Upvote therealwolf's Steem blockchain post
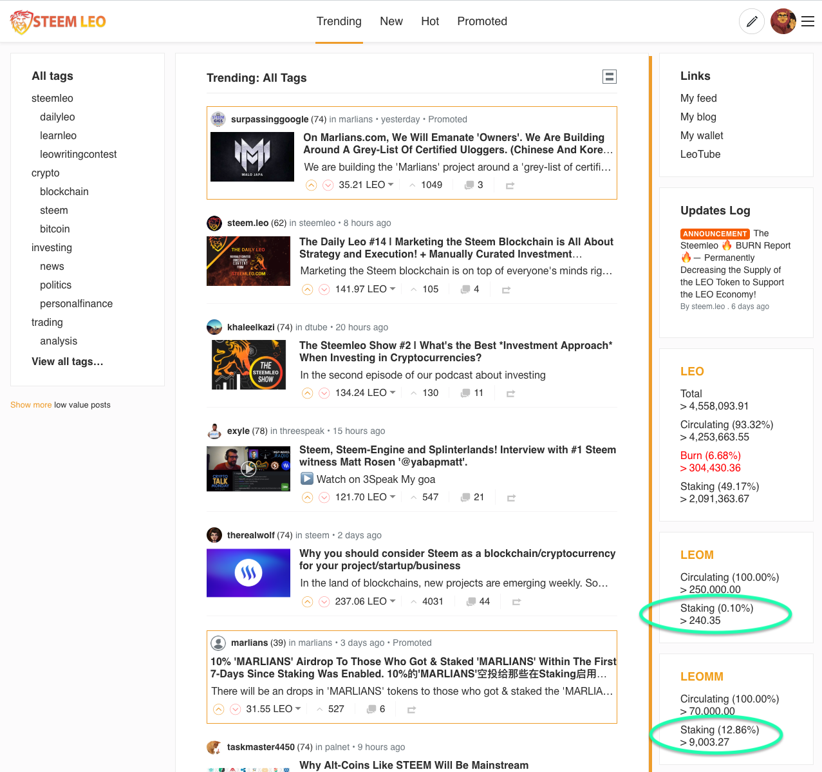 click(307, 602)
